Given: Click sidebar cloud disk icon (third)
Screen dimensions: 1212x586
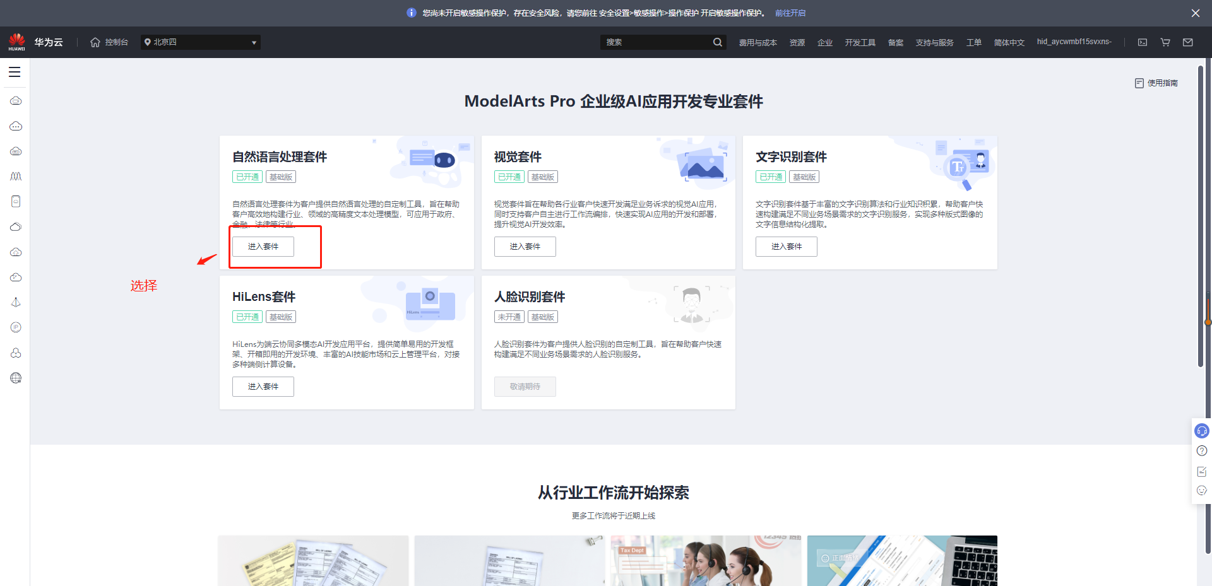Looking at the screenshot, I should [x=16, y=151].
